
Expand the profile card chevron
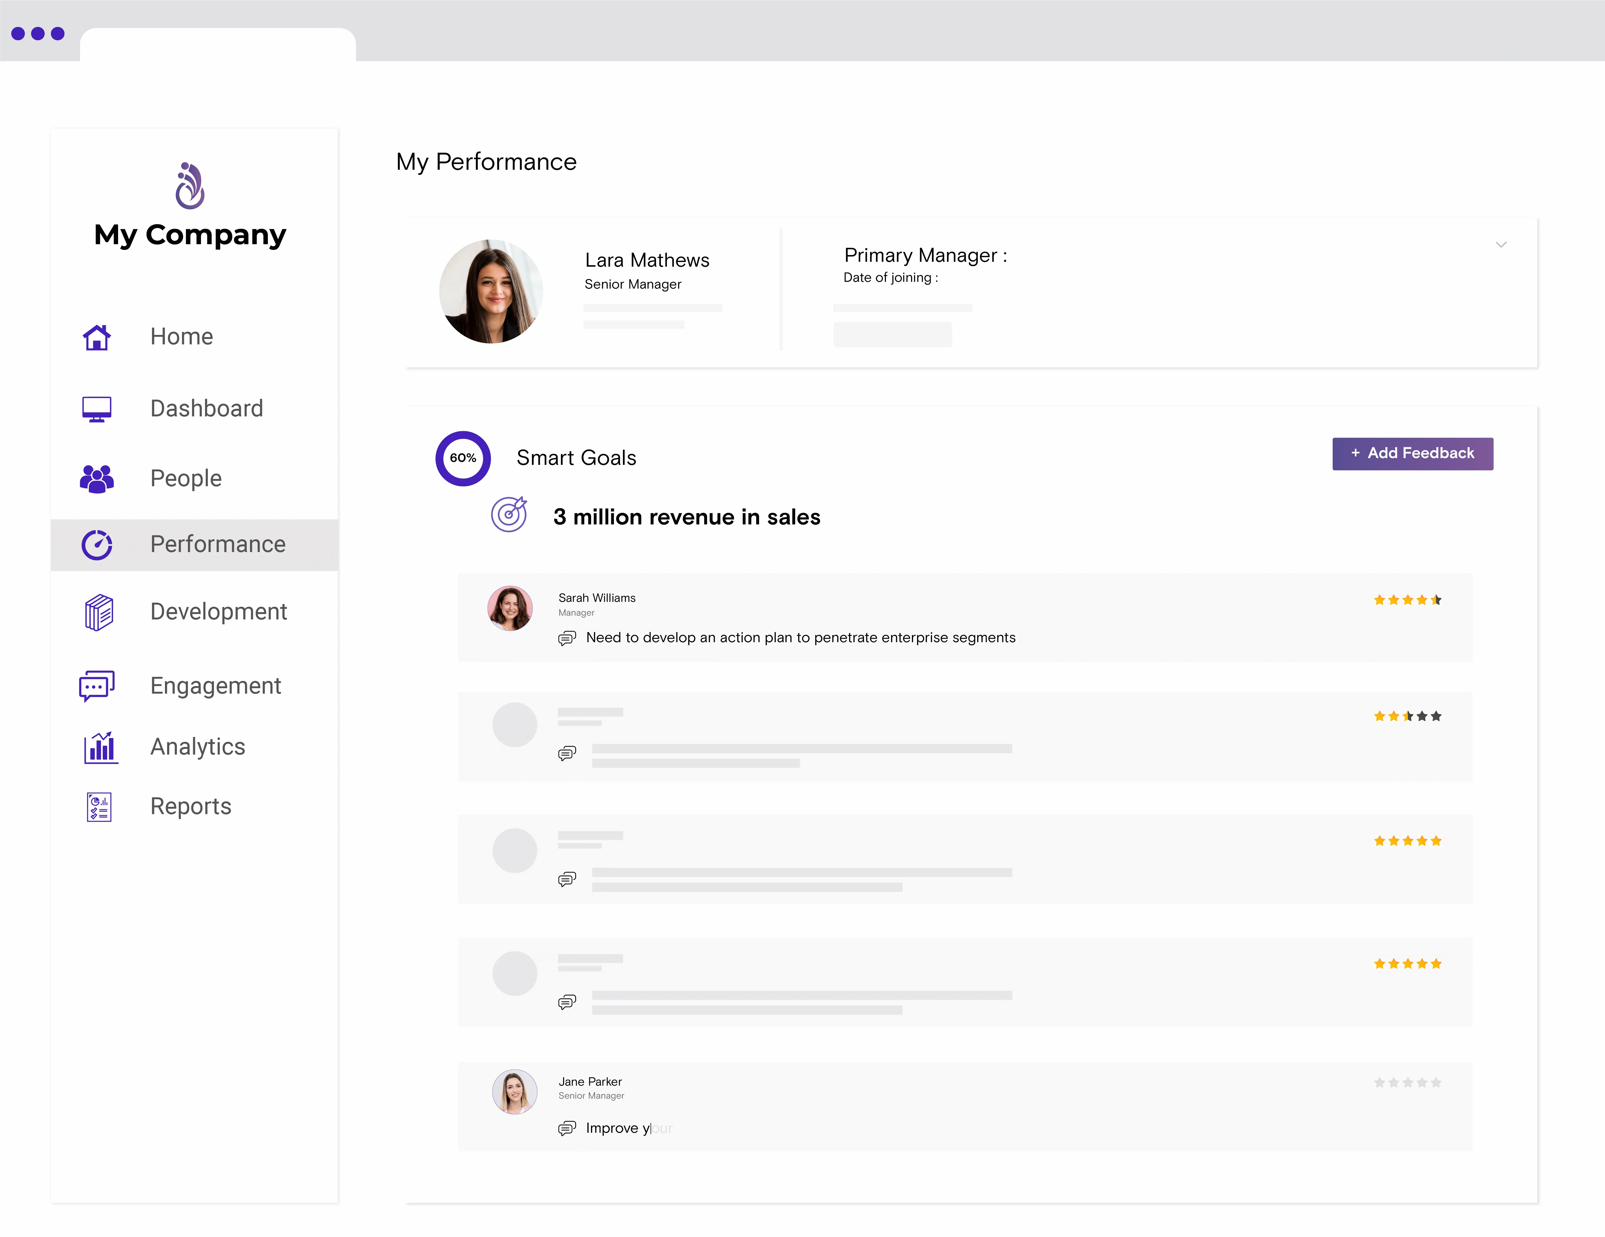tap(1501, 244)
